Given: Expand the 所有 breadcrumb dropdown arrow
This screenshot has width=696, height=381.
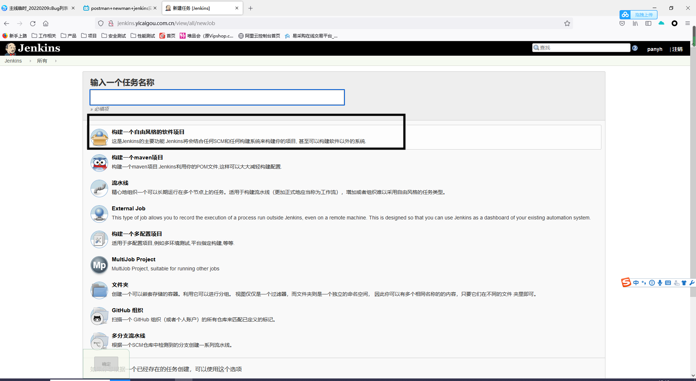Looking at the screenshot, I should (56, 61).
